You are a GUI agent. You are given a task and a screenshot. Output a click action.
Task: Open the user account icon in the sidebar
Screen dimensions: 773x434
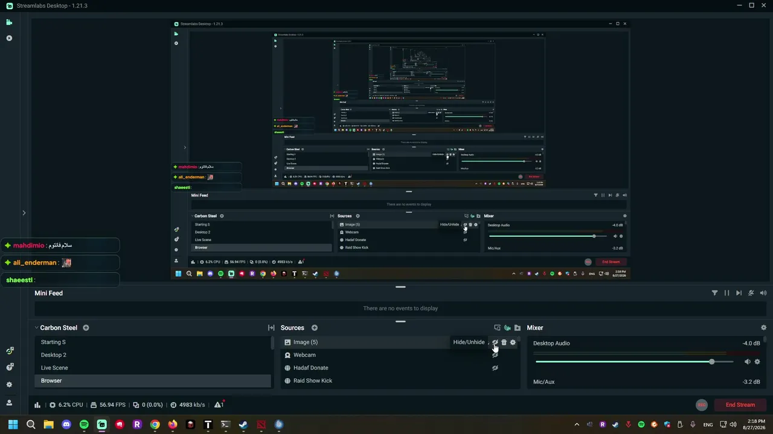[9, 403]
